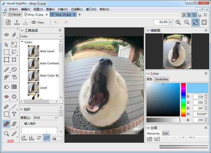
Task: Collapse the 色阶 section chevron
Action: coord(21,109)
